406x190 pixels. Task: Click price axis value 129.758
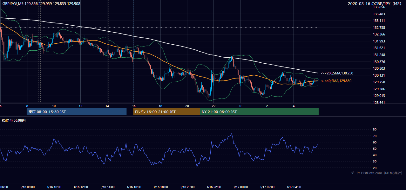(379, 82)
